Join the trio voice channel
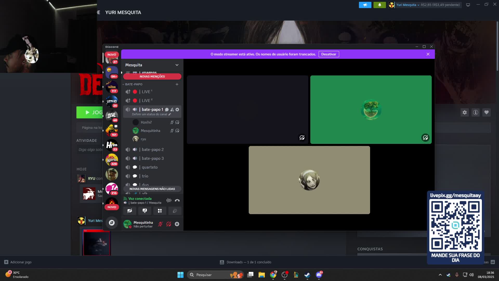 (152, 176)
